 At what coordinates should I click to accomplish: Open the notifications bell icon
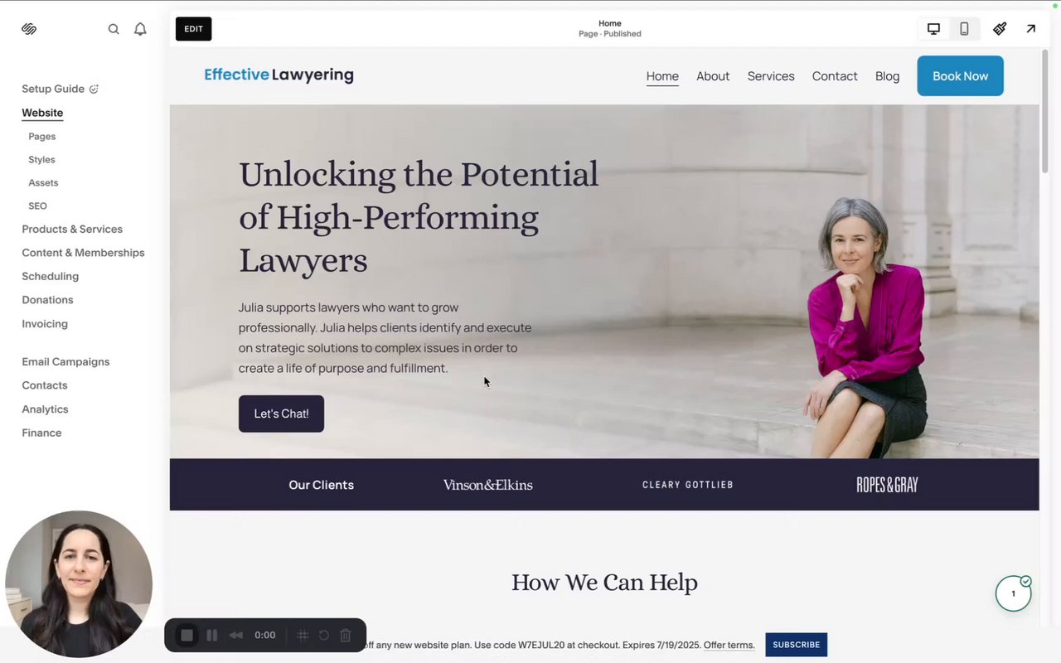140,29
